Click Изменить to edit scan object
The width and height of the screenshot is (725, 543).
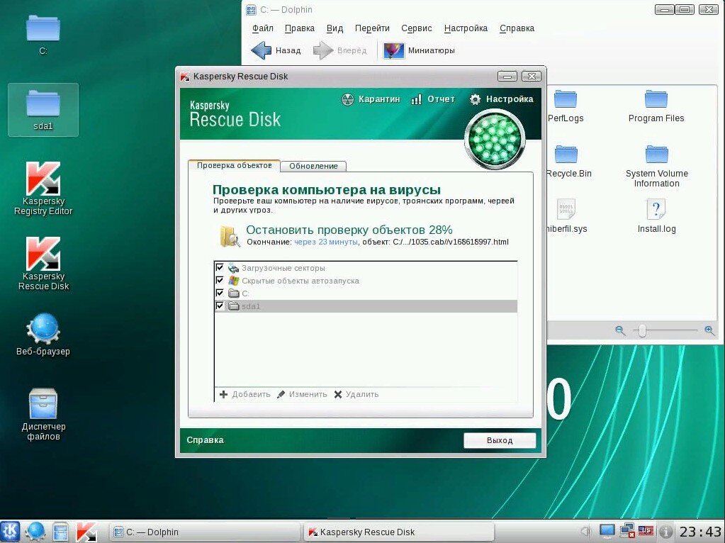point(302,395)
